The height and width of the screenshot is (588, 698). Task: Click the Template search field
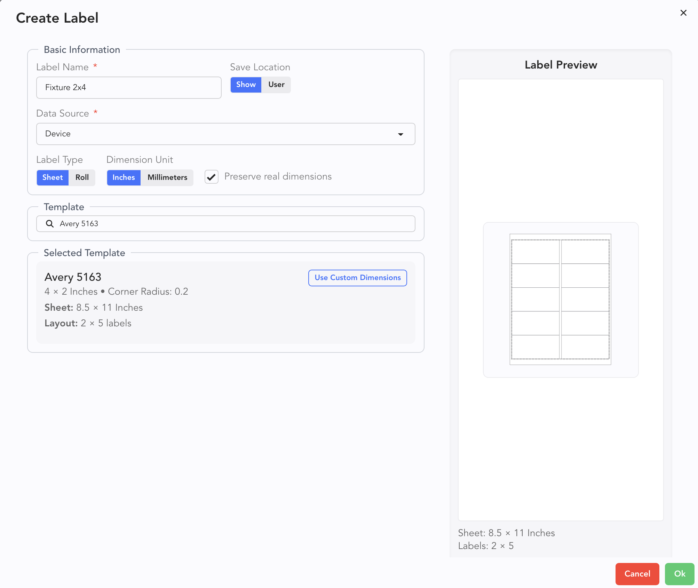coord(226,224)
